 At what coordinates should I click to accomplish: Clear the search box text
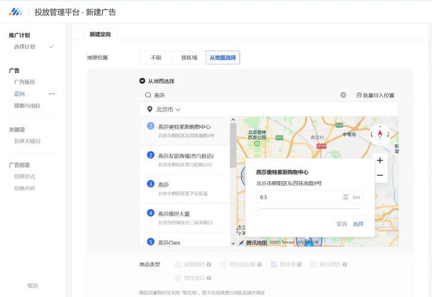343,95
